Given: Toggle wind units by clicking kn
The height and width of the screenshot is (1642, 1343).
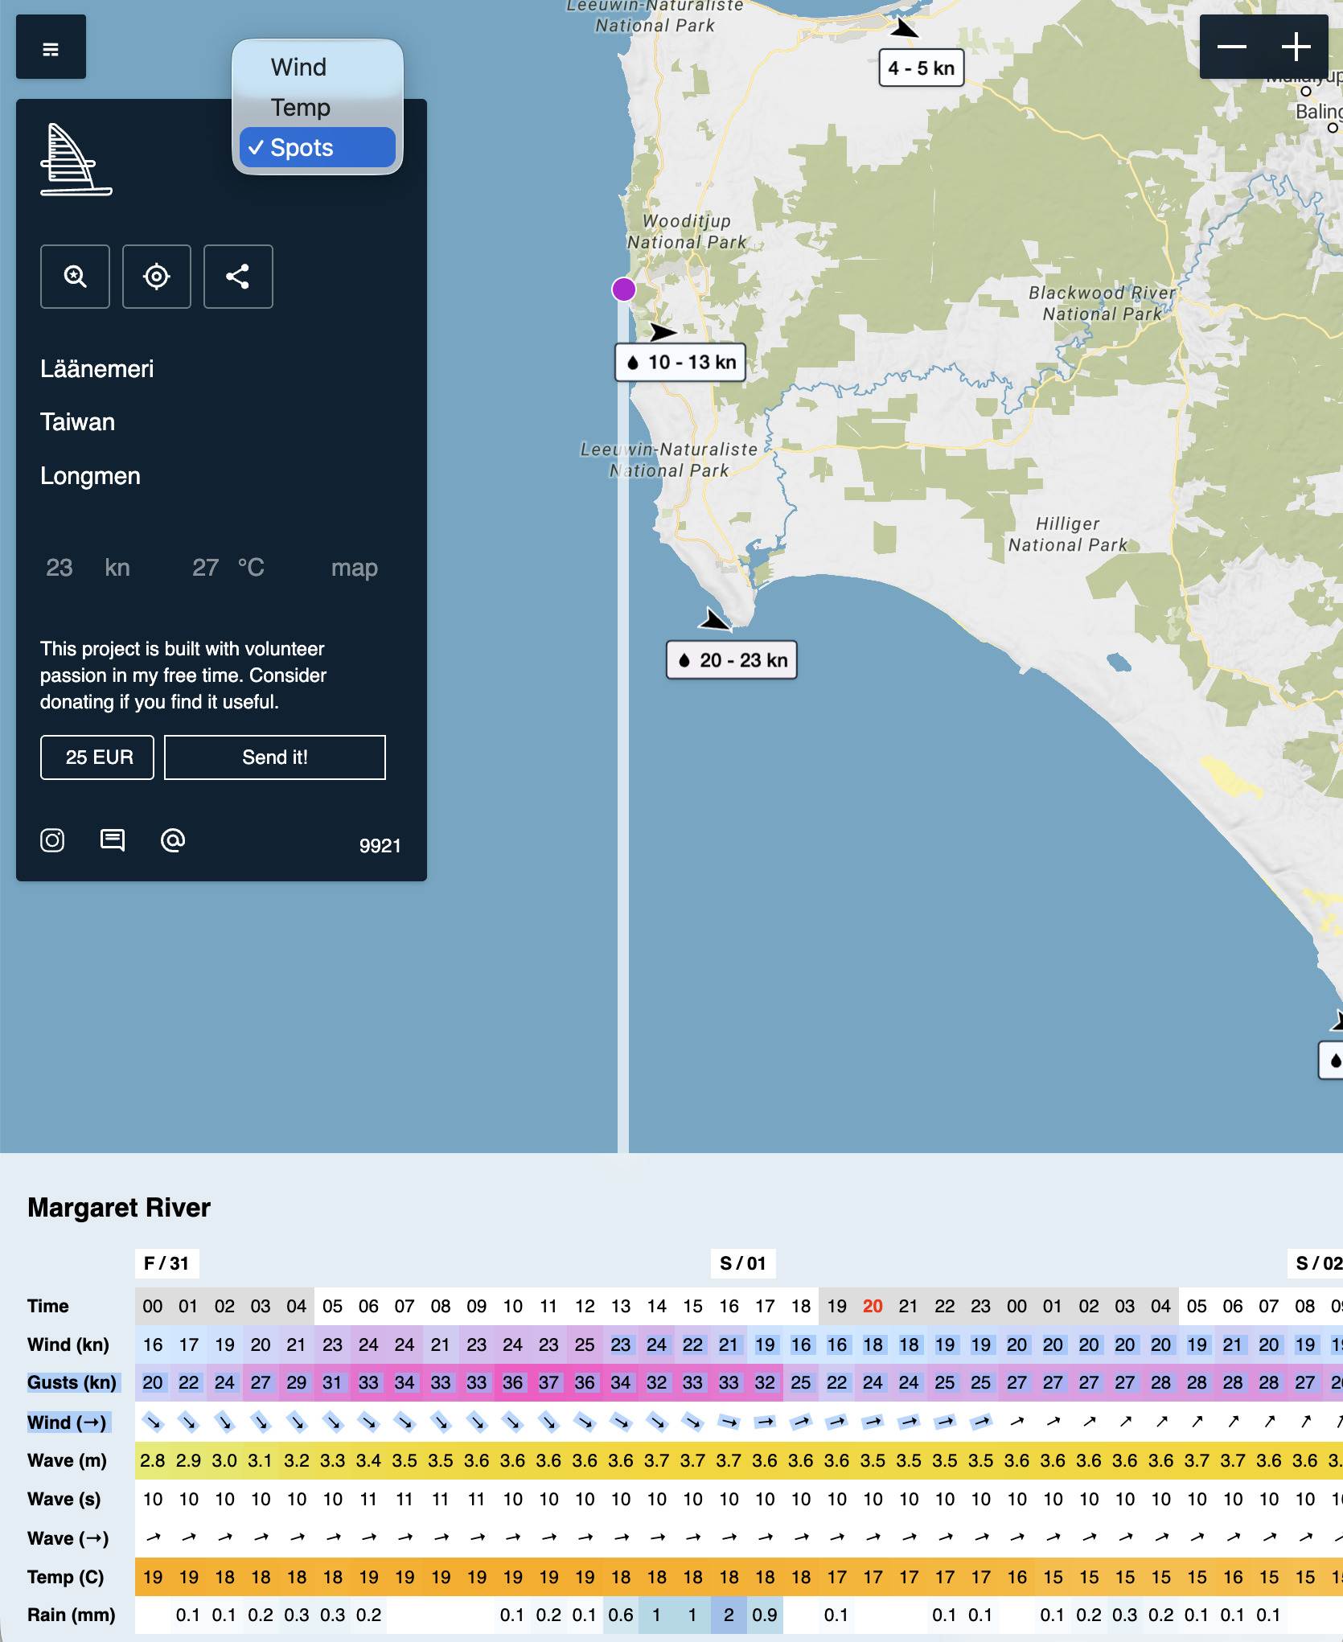Looking at the screenshot, I should pos(117,568).
